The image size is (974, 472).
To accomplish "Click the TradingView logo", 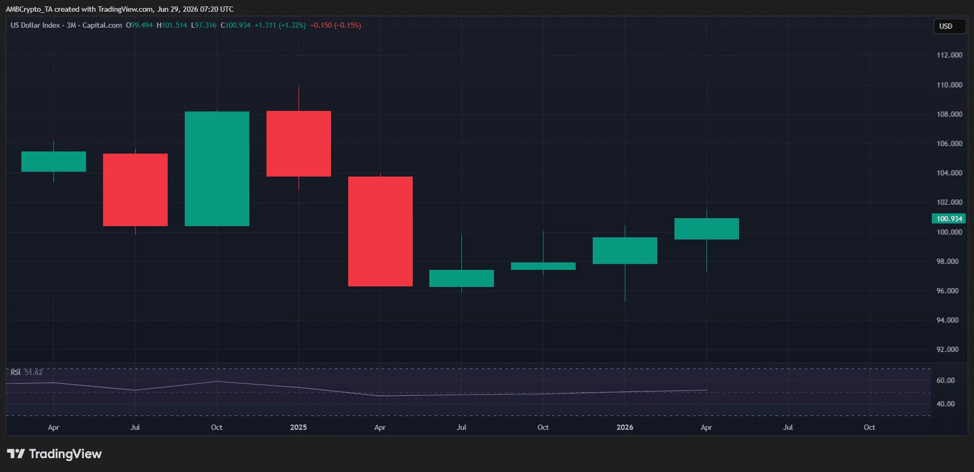I will coord(54,454).
